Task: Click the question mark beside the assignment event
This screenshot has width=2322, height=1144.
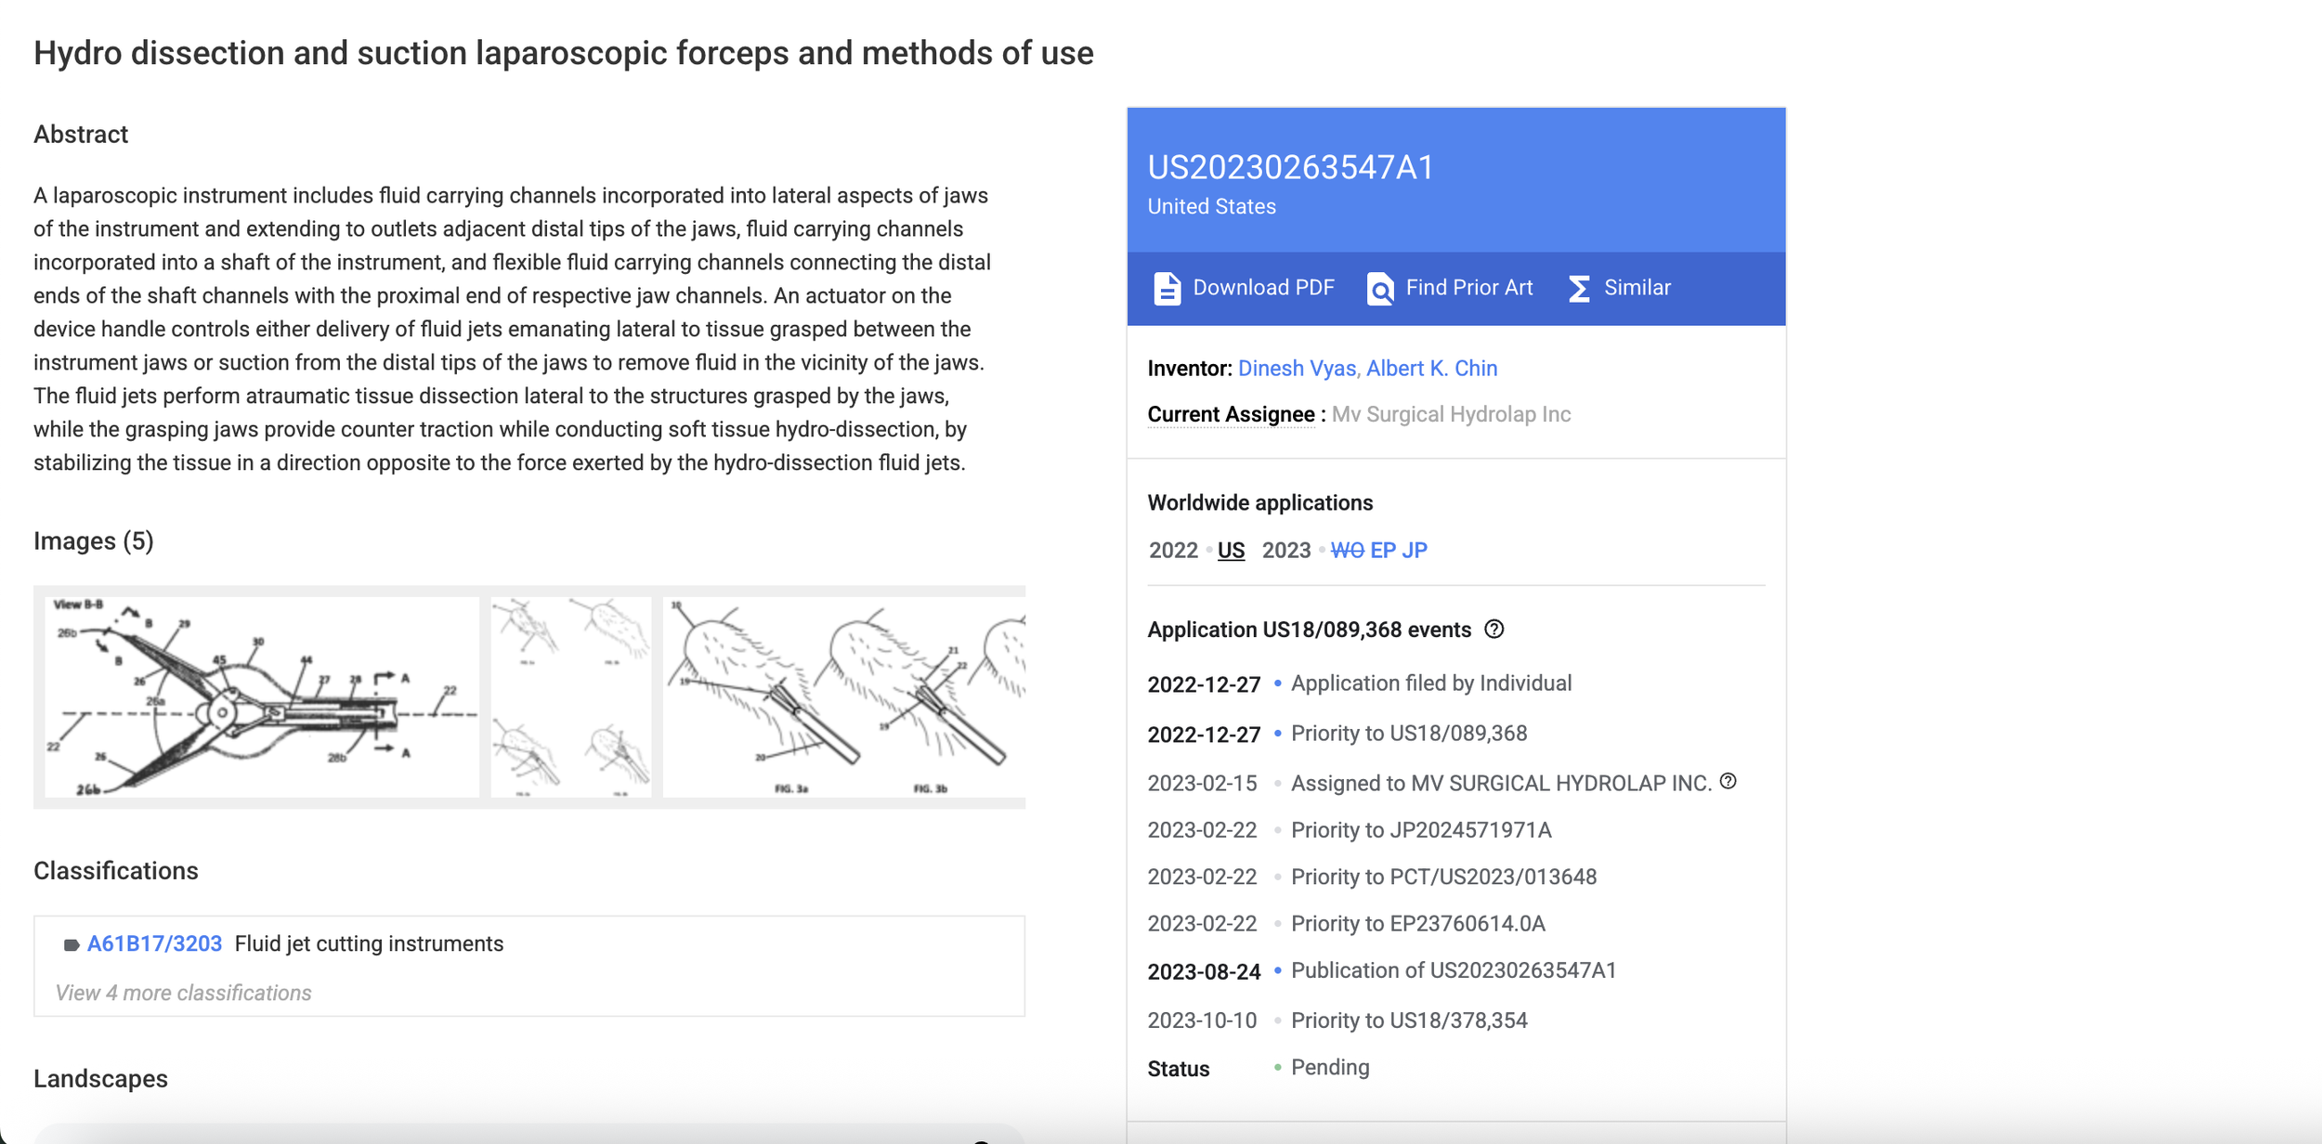Action: coord(1729,781)
